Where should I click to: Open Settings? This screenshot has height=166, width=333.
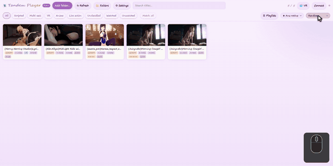(x=122, y=6)
